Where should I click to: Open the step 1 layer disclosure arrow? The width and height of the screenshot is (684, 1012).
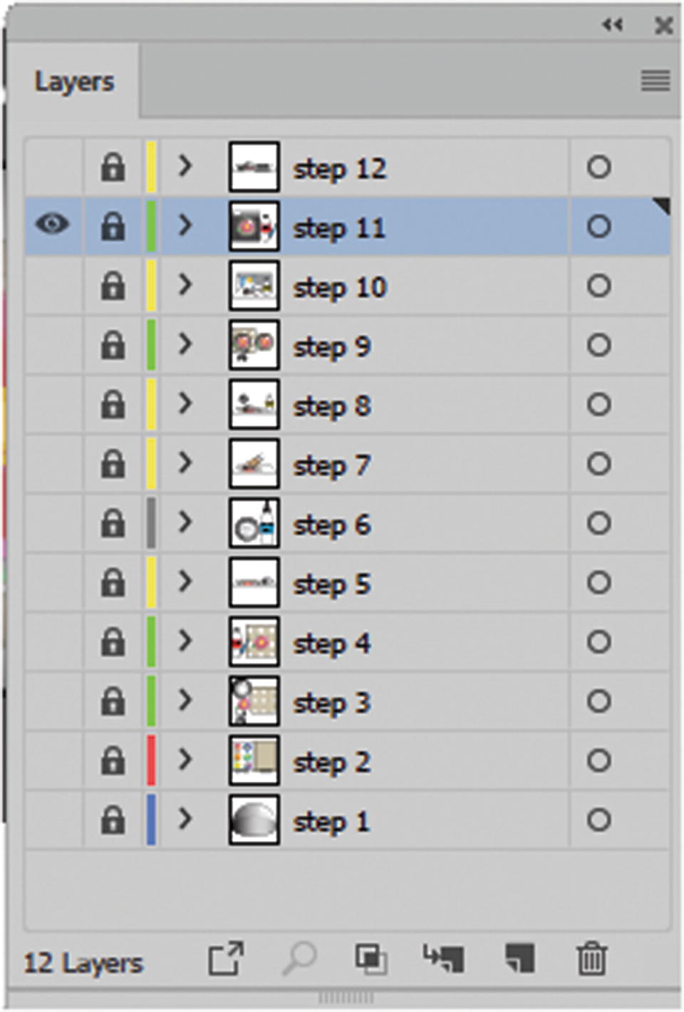pos(185,820)
